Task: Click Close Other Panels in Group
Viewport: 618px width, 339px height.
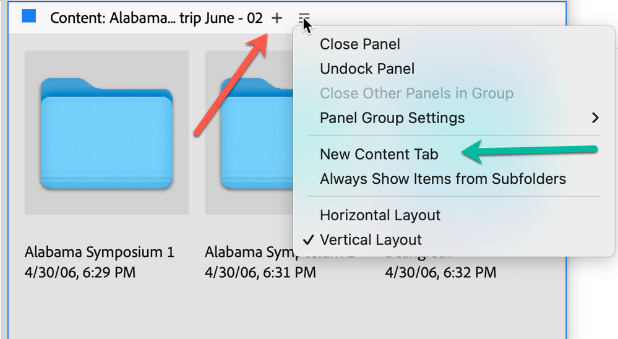Action: [x=416, y=93]
